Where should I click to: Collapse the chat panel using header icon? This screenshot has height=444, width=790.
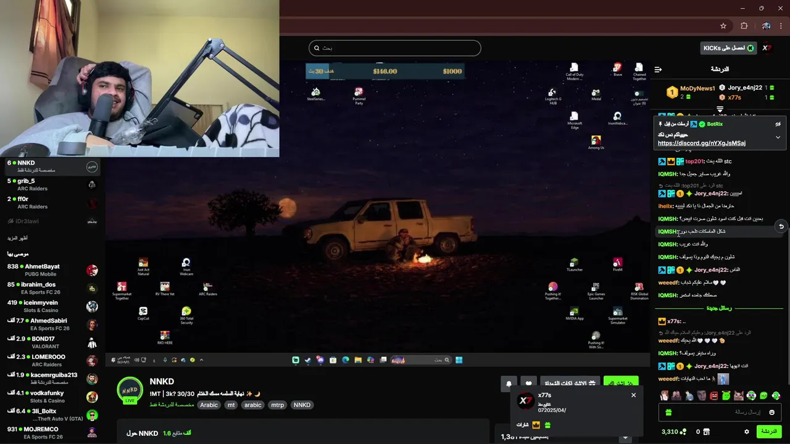tap(658, 69)
